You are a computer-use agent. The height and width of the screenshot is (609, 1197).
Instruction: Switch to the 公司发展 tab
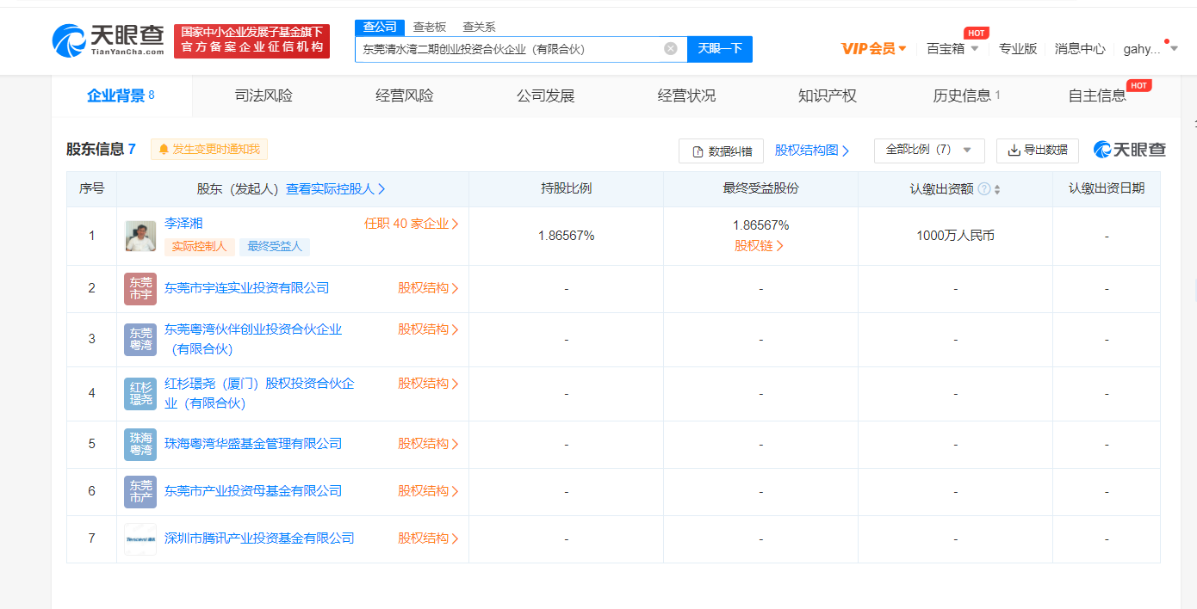click(545, 95)
